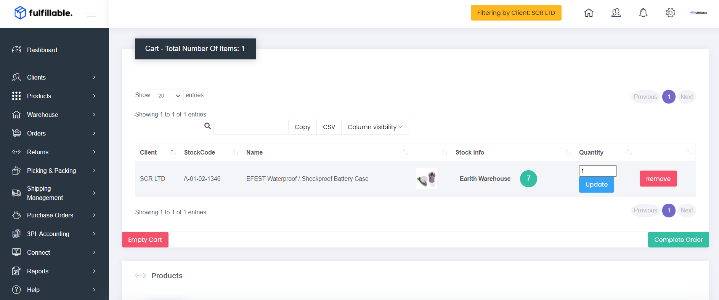Click the Complete Order button
Image resolution: width=719 pixels, height=300 pixels.
tap(678, 239)
